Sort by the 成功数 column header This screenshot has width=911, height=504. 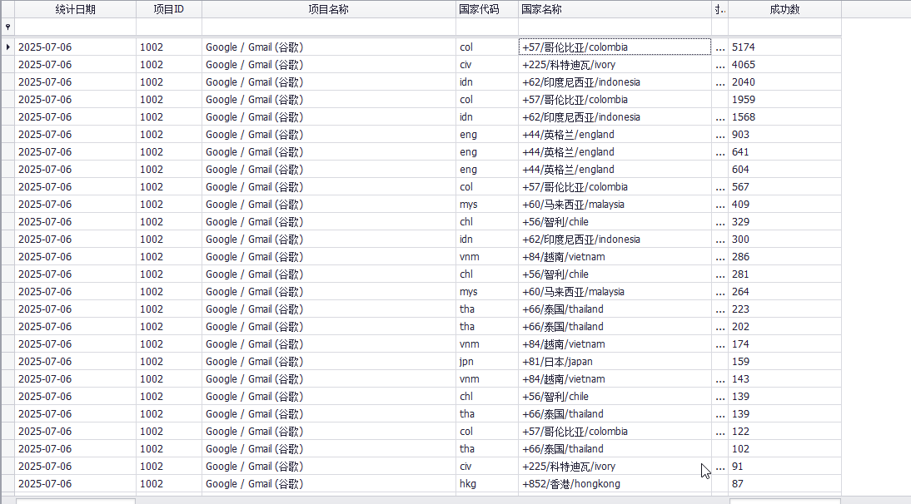pyautogui.click(x=785, y=9)
